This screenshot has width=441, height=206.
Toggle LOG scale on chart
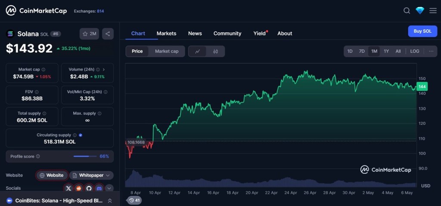(x=415, y=51)
